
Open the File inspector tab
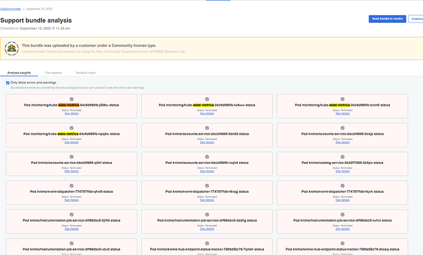[53, 73]
